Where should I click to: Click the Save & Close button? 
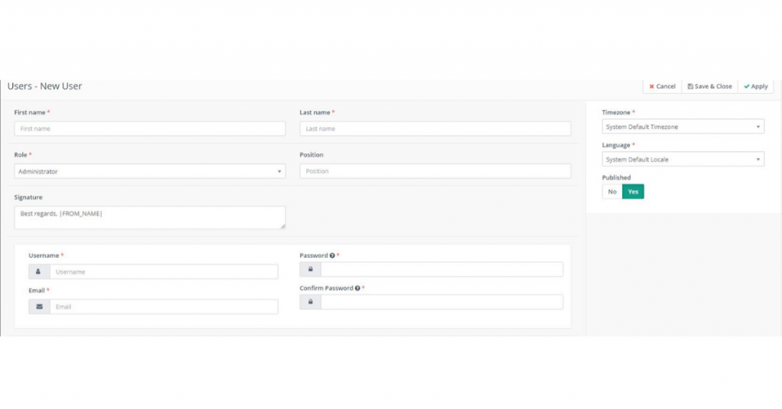(709, 86)
